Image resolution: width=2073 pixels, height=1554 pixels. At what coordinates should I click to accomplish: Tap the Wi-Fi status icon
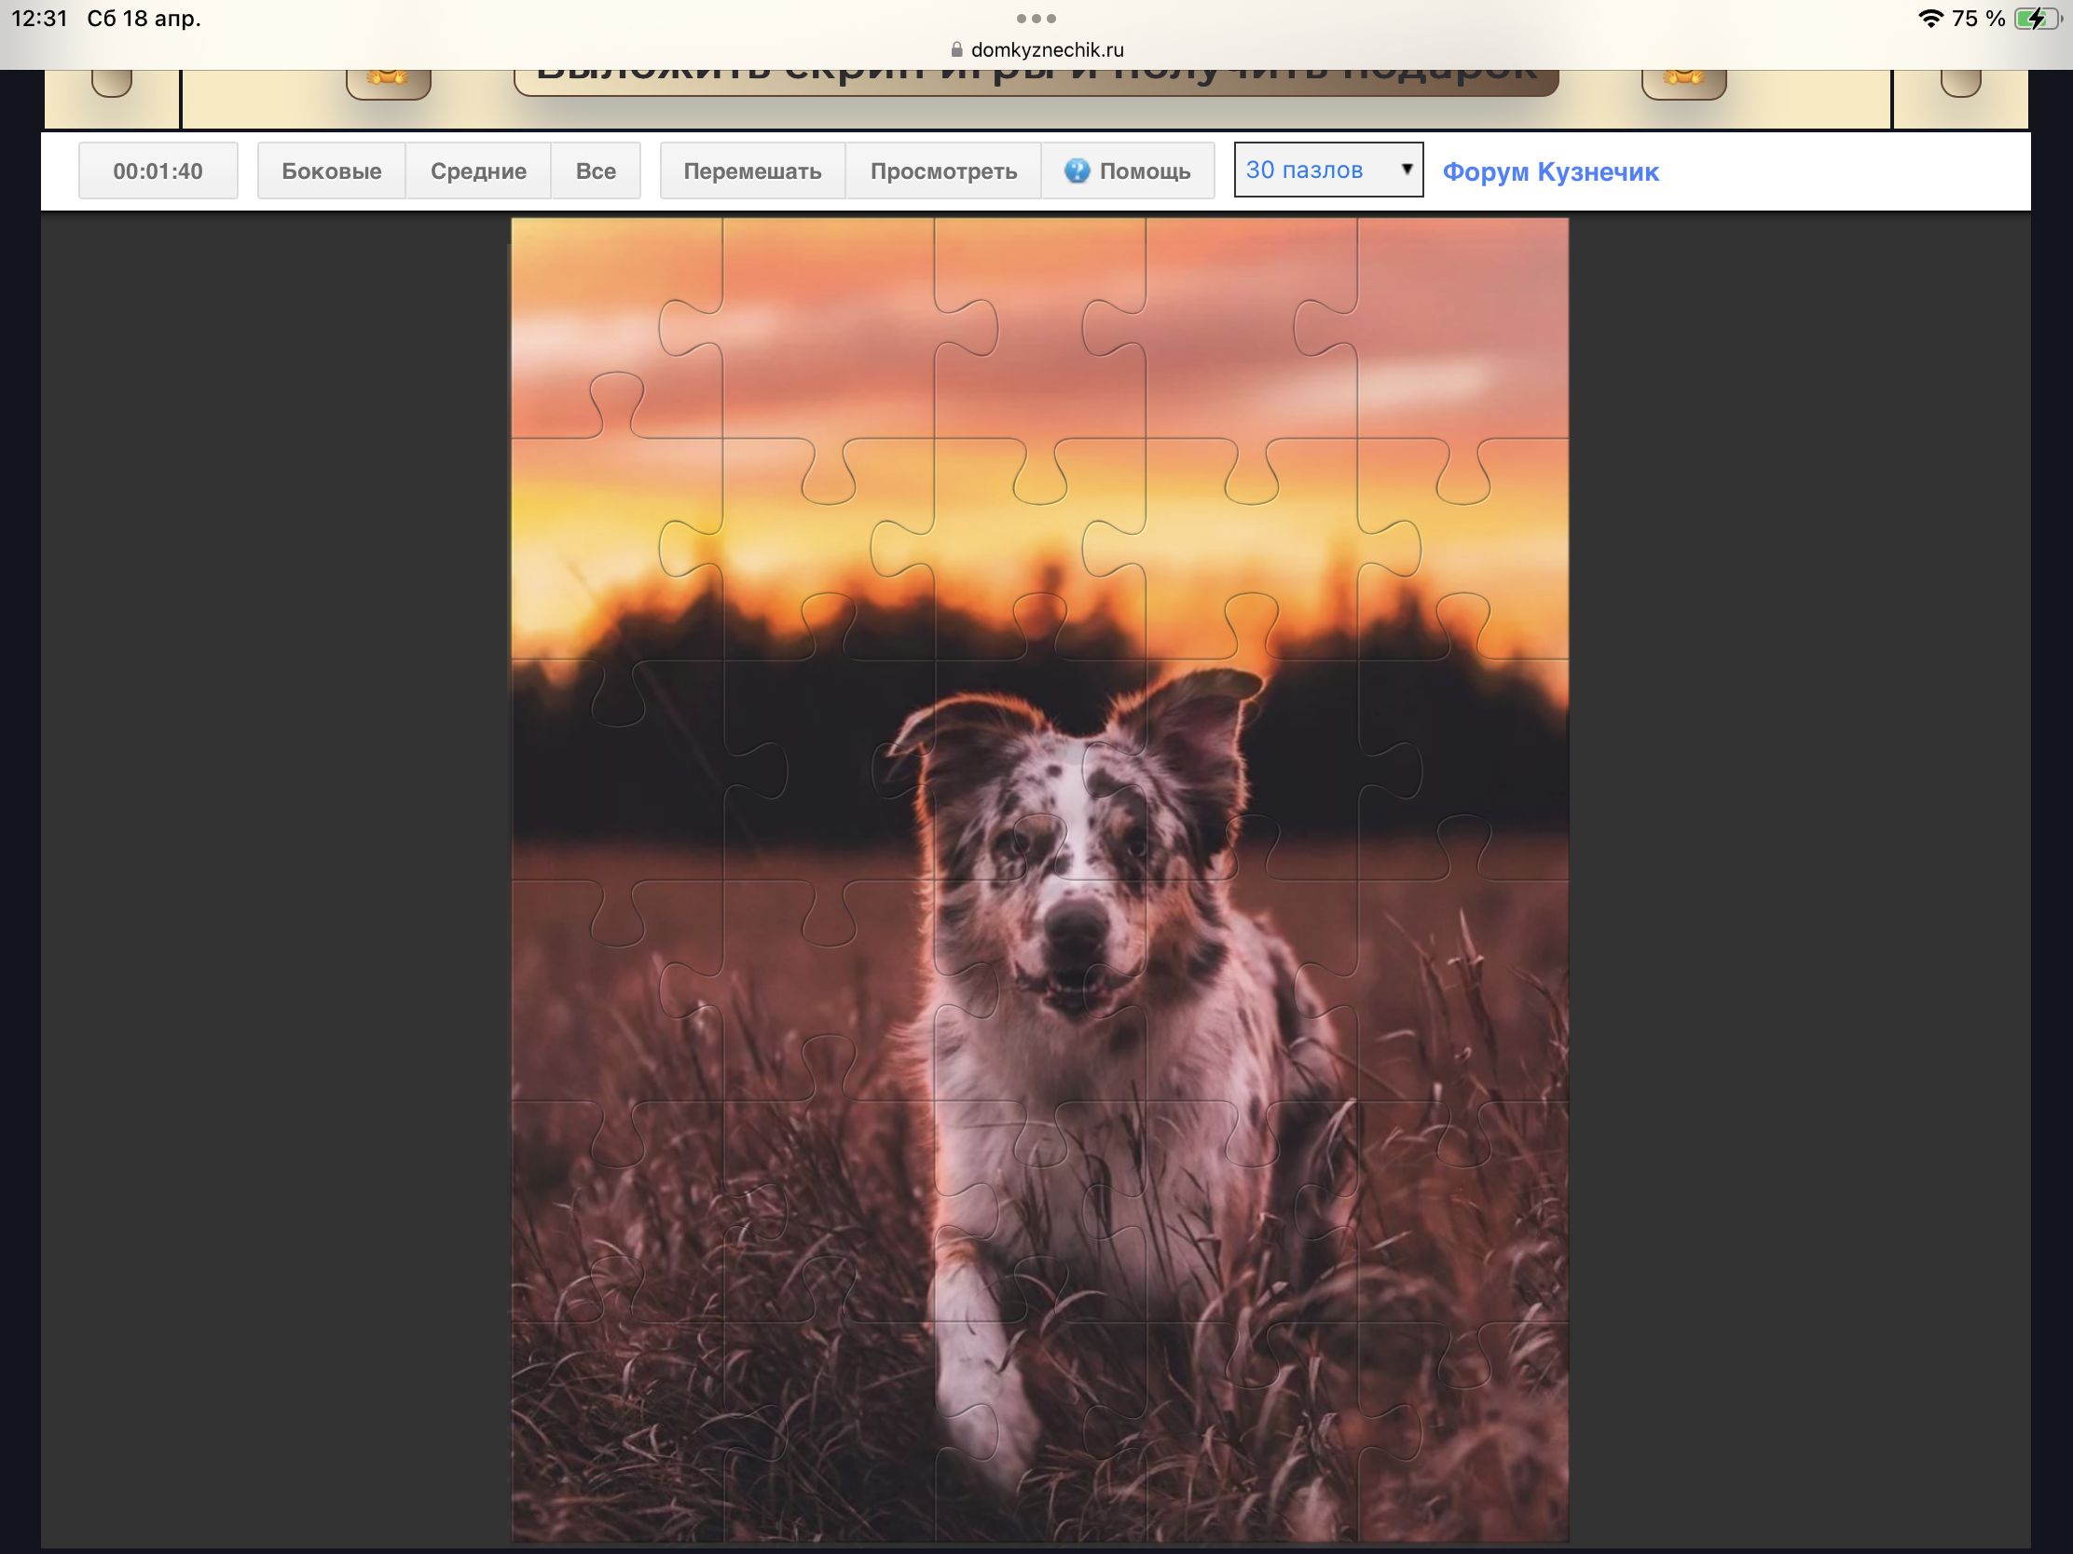point(1929,19)
